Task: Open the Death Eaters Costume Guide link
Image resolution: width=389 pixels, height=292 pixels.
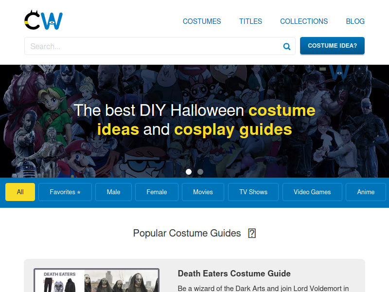Action: point(234,274)
